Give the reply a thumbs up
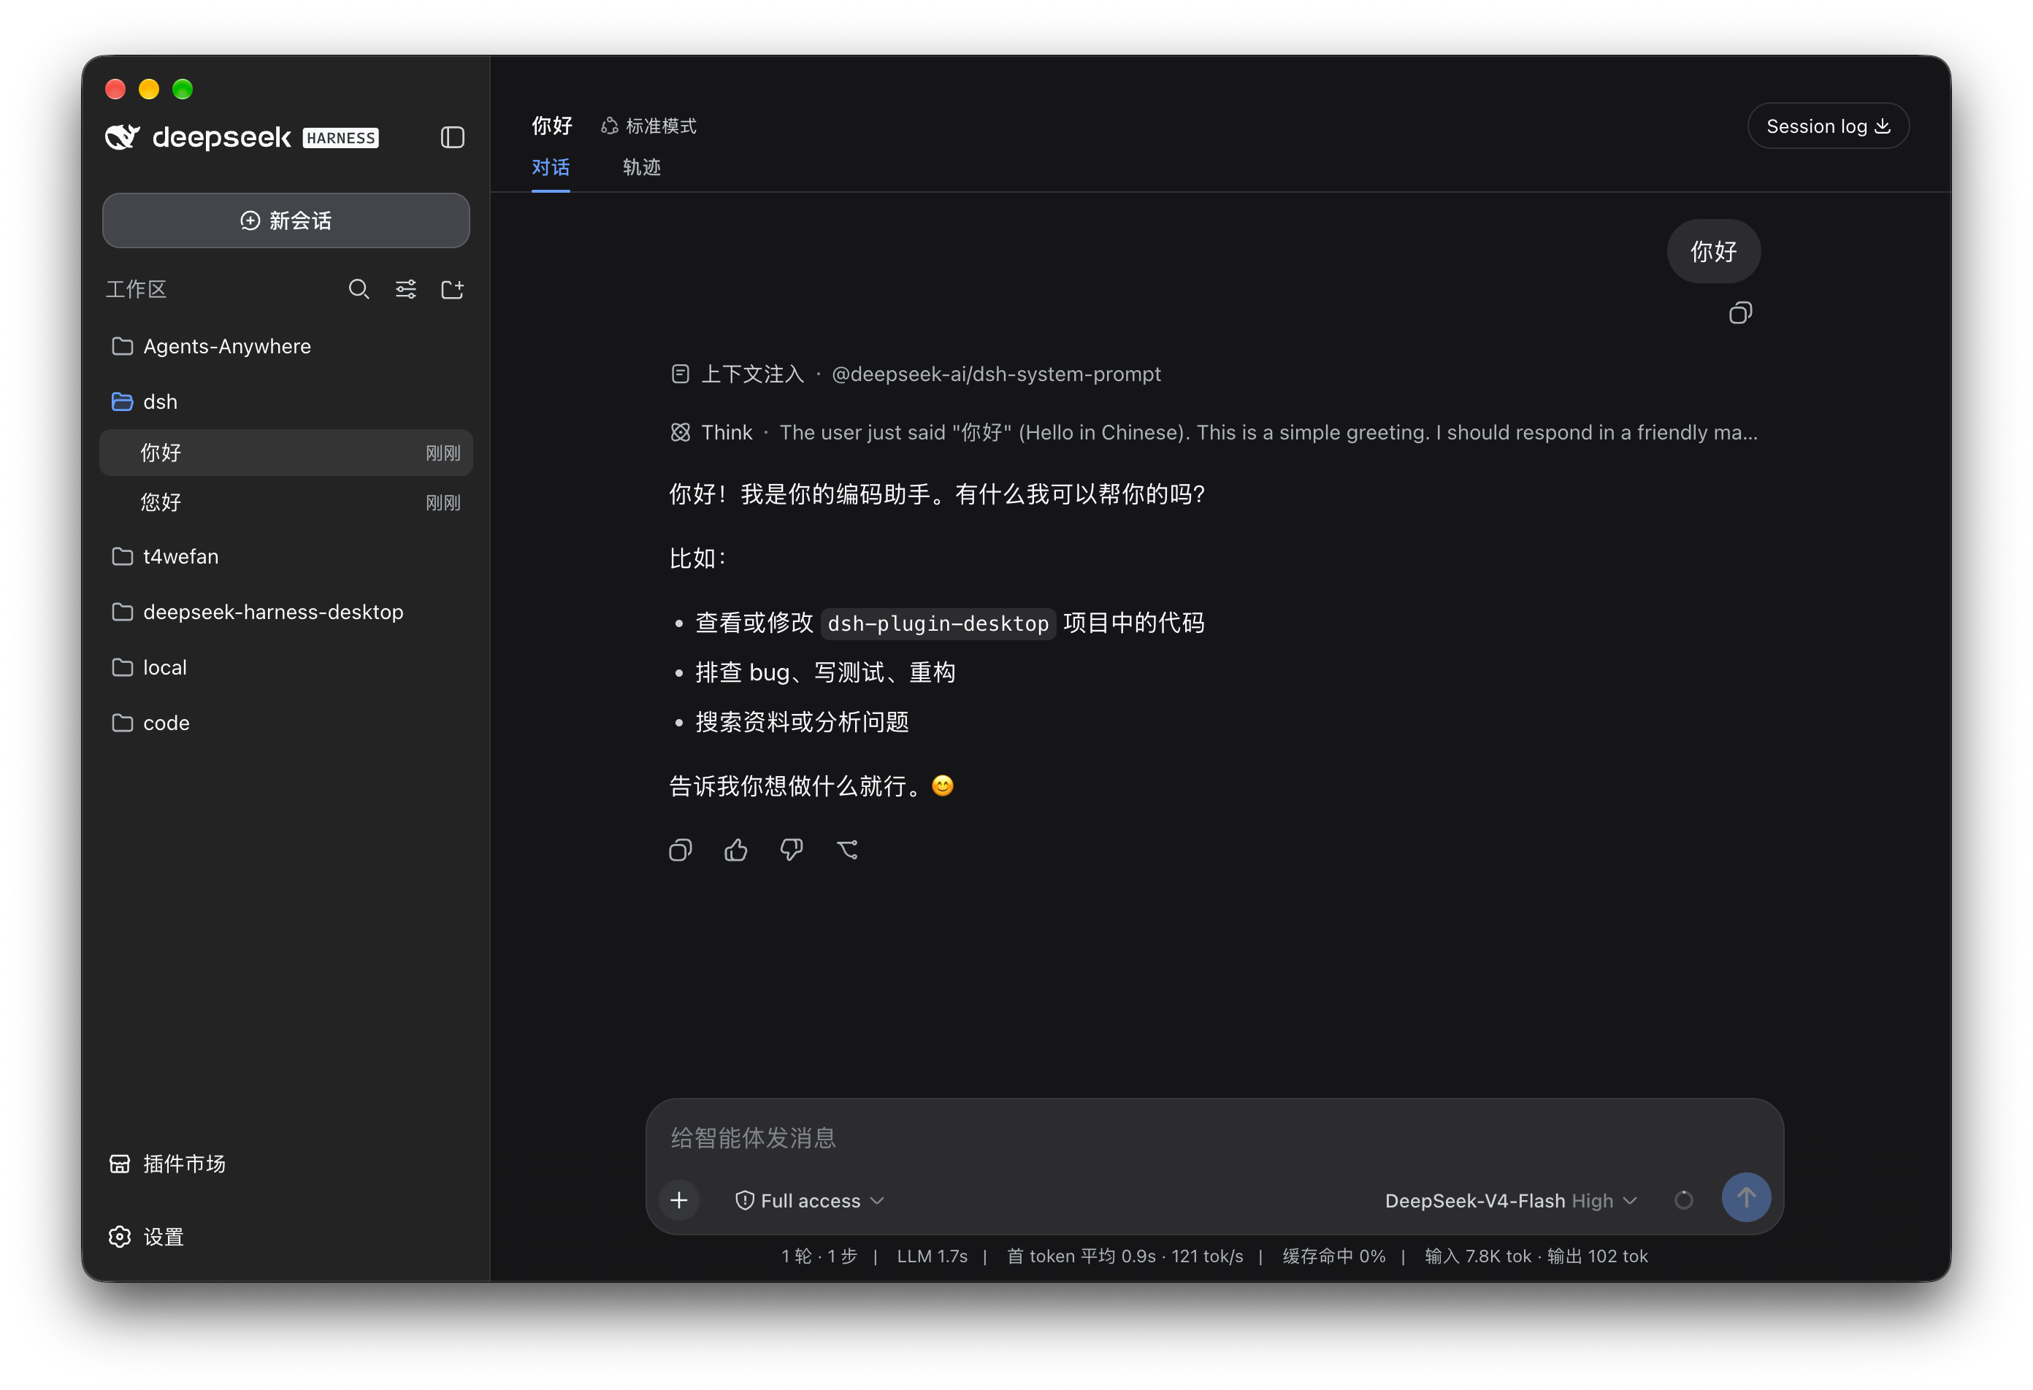The width and height of the screenshot is (2033, 1390). [735, 850]
